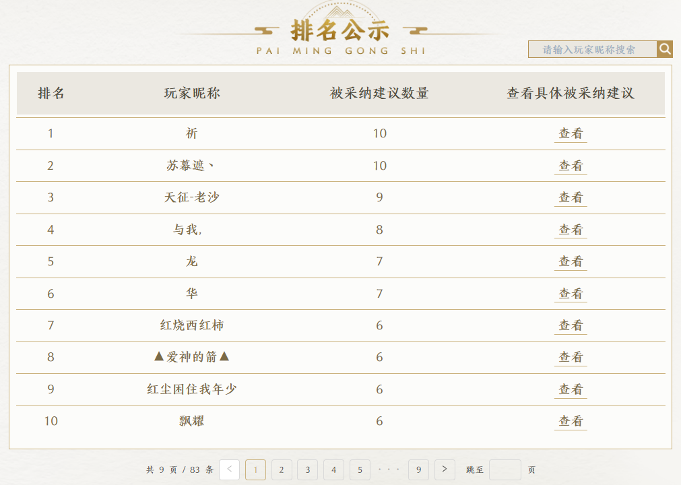This screenshot has width=681, height=485.
Task: Click rank number 10 in the table
Action: [51, 421]
